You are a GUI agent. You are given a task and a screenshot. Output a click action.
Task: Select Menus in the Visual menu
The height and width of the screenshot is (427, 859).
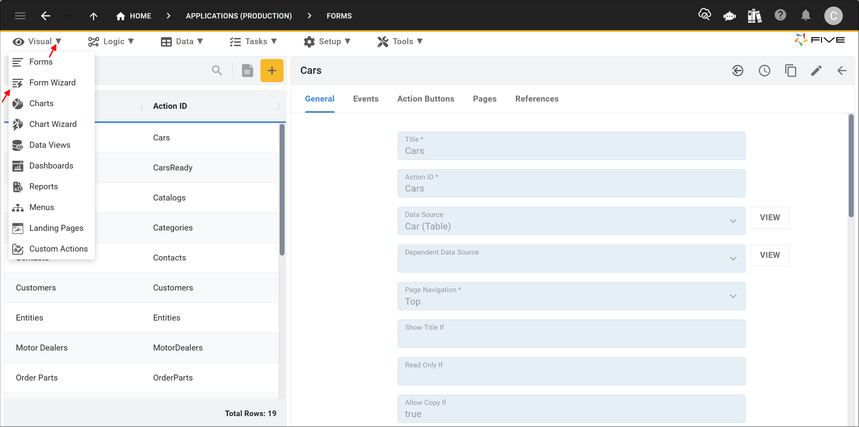52,207
